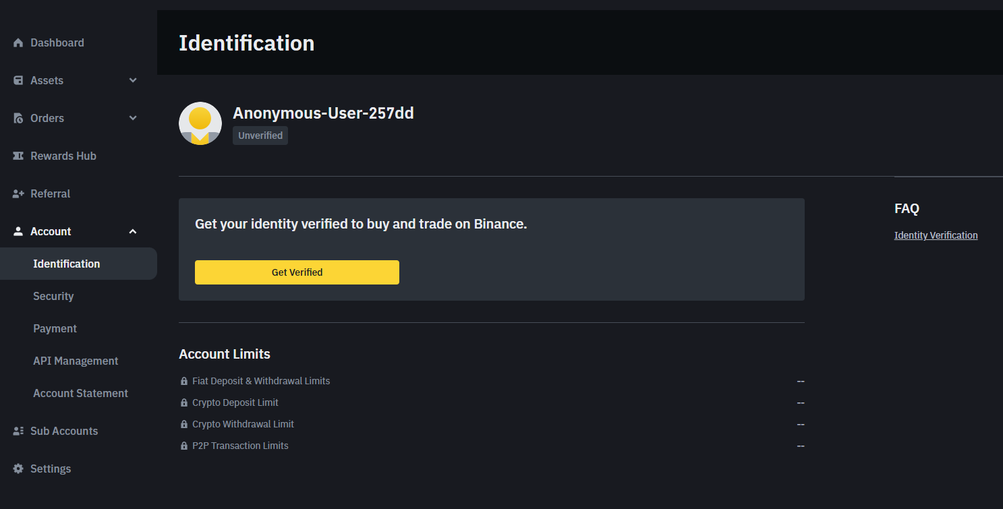Click the Settings gear icon
The height and width of the screenshot is (509, 1003).
(18, 469)
